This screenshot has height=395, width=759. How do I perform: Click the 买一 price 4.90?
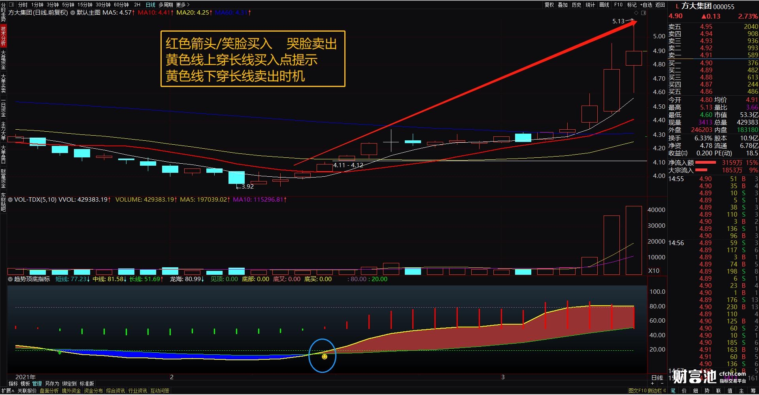[706, 63]
